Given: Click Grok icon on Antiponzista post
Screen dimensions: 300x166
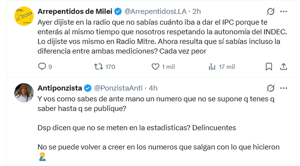Looking at the screenshot, I should click(271, 88).
